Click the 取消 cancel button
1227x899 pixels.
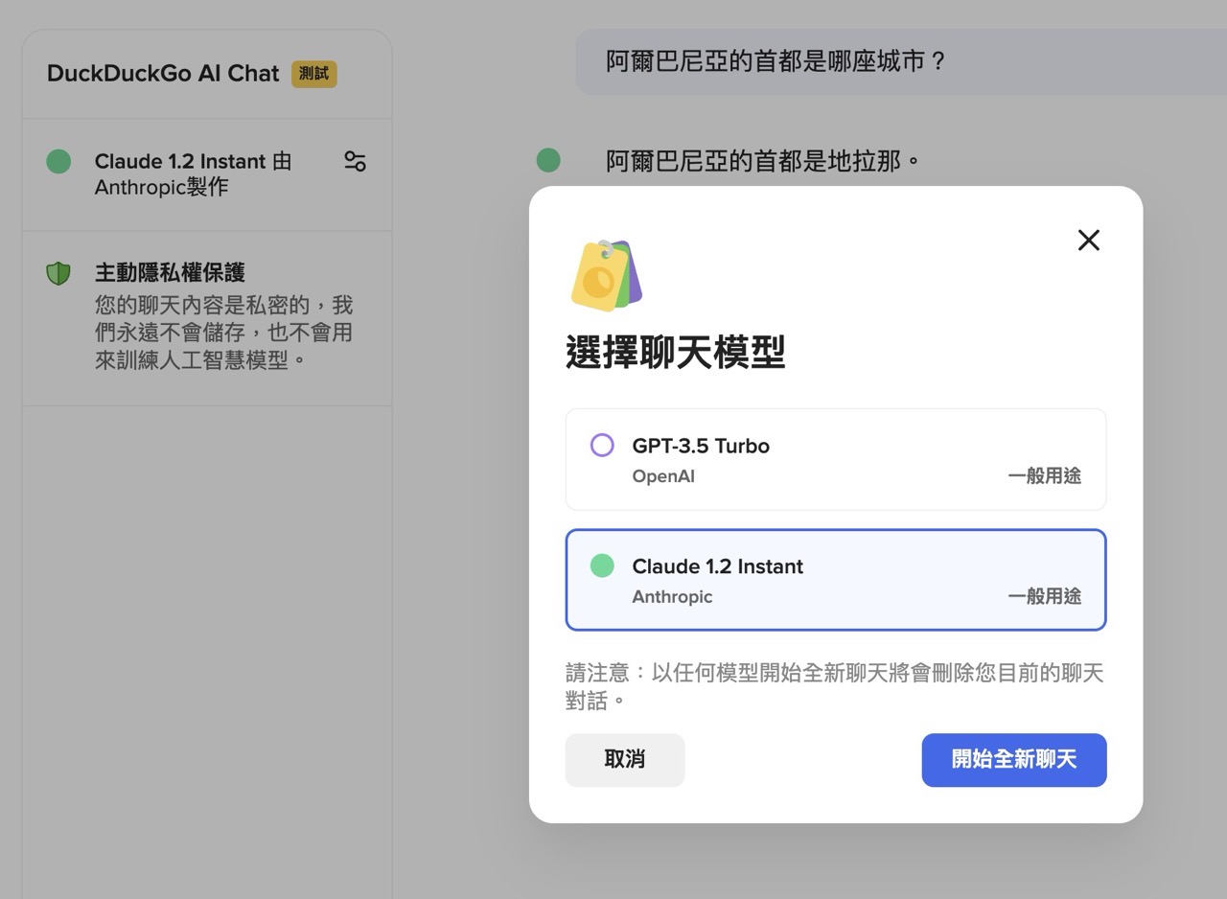click(625, 760)
